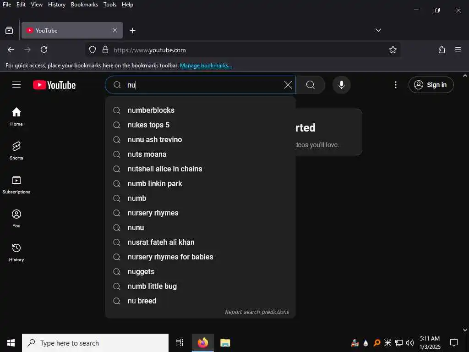Open History in the YouTube sidebar
Image resolution: width=469 pixels, height=352 pixels.
[16, 253]
